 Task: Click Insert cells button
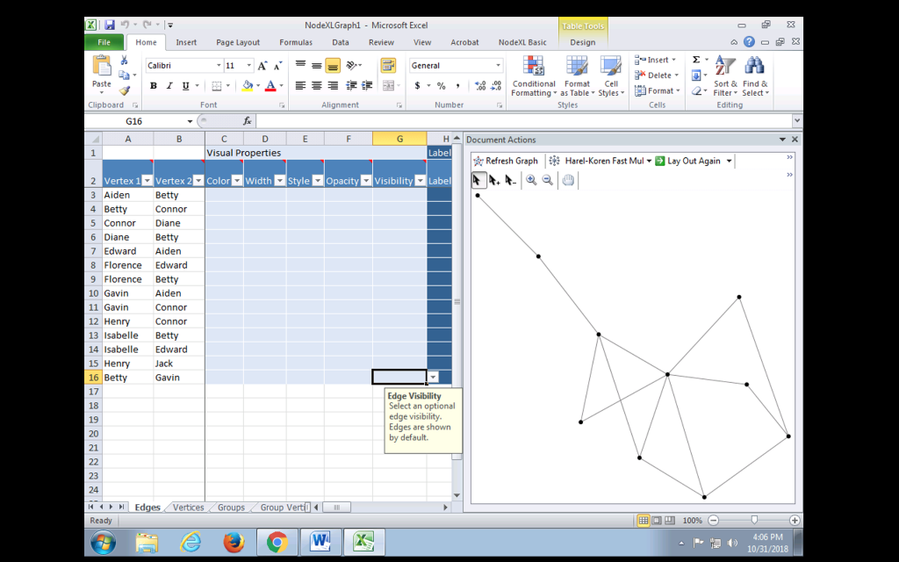point(655,60)
